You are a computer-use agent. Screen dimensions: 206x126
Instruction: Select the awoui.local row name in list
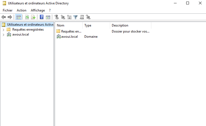[x=69, y=37]
